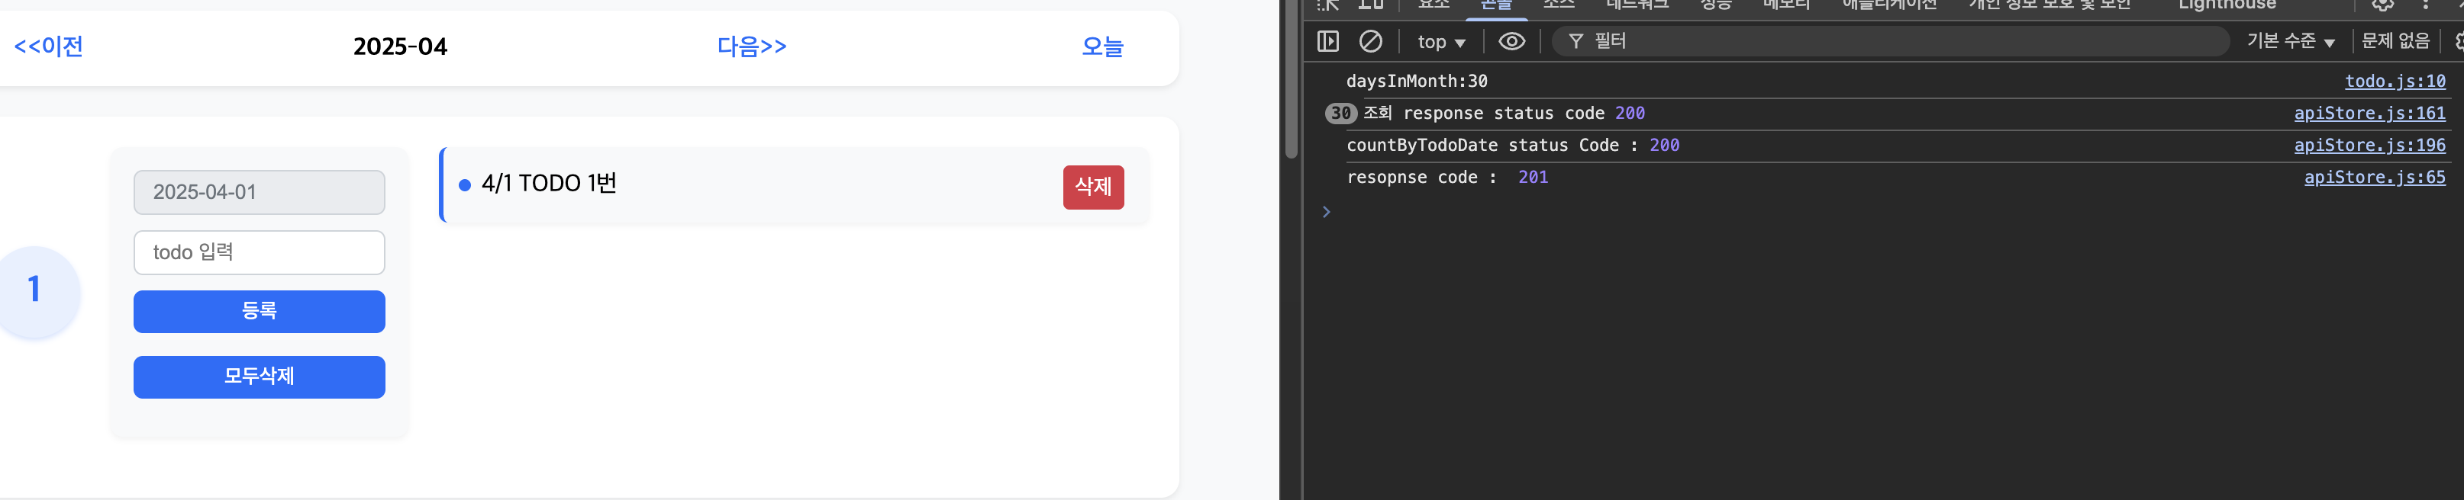Go to previous month via <<이전
Screen dimensions: 2464x500
49,46
